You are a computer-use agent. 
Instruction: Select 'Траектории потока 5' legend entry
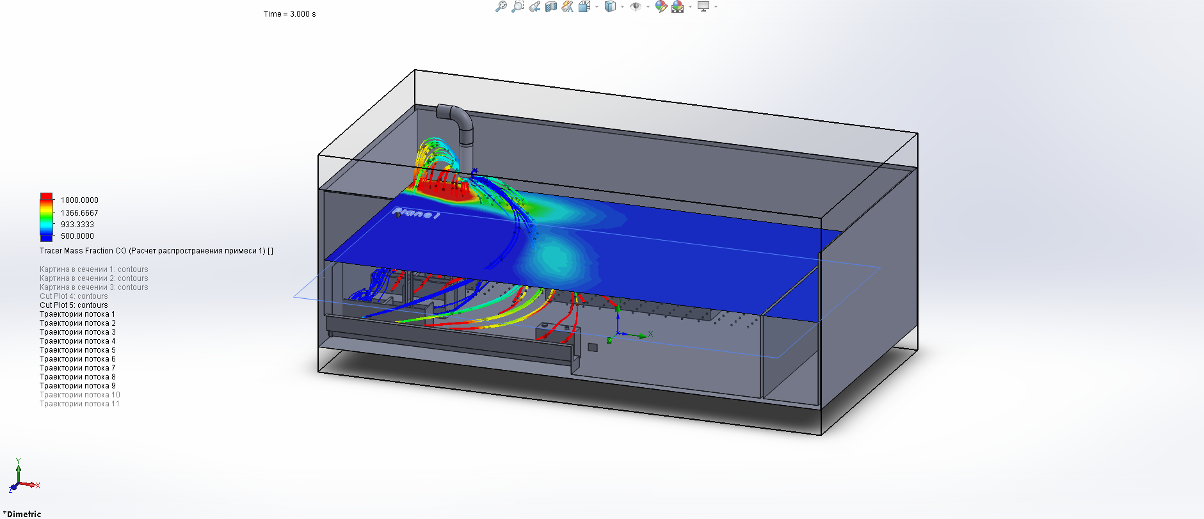[x=77, y=350]
